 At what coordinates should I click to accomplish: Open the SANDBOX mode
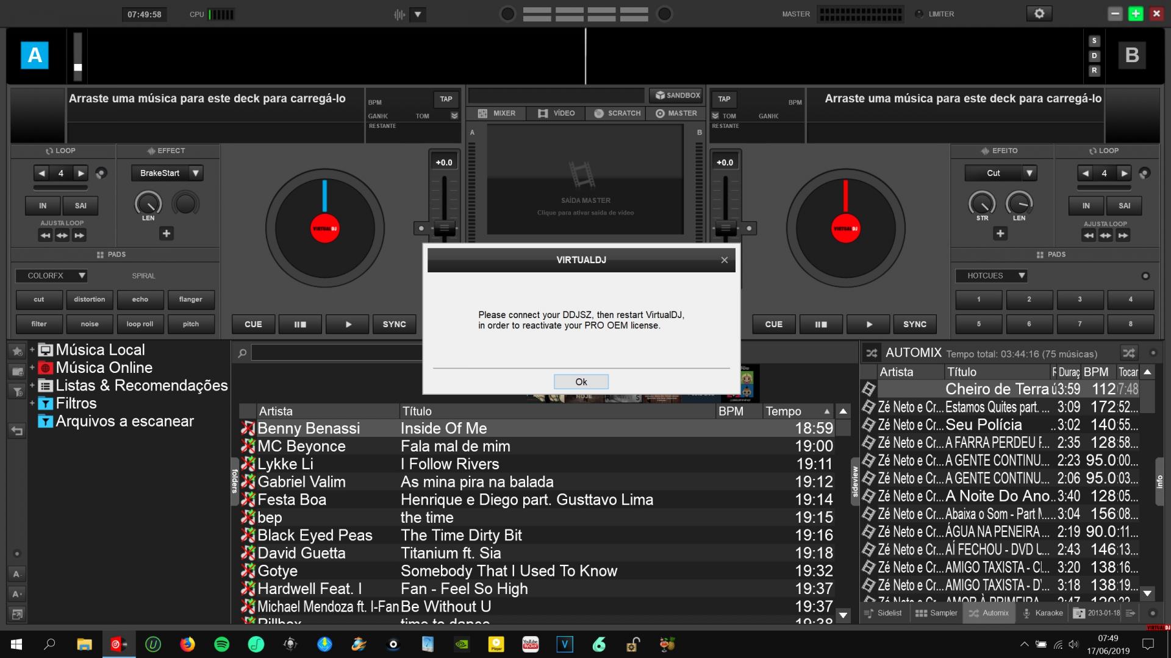[676, 95]
